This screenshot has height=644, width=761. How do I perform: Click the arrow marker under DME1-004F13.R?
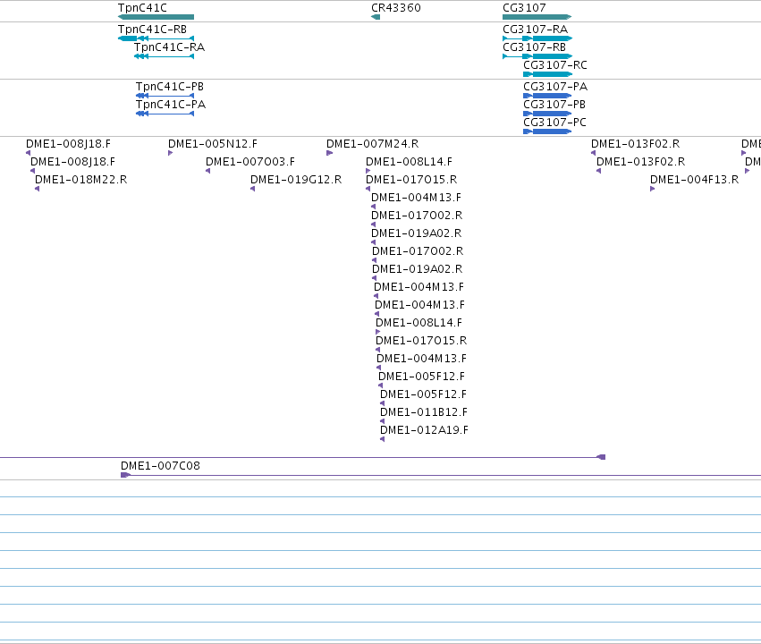653,189
